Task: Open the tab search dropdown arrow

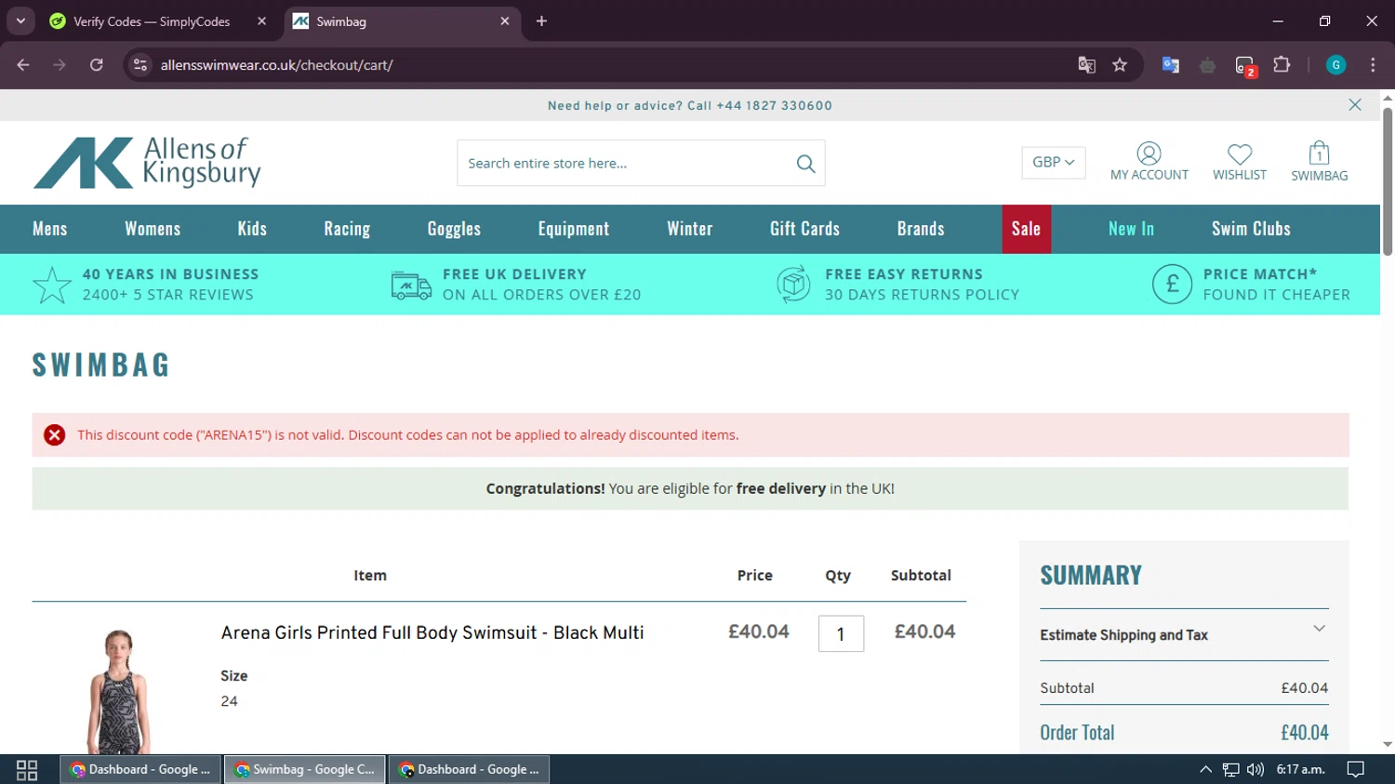Action: pyautogui.click(x=20, y=20)
